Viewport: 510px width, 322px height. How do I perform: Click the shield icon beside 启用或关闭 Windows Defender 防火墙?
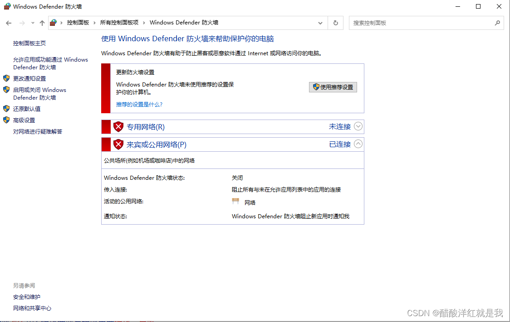click(x=6, y=90)
